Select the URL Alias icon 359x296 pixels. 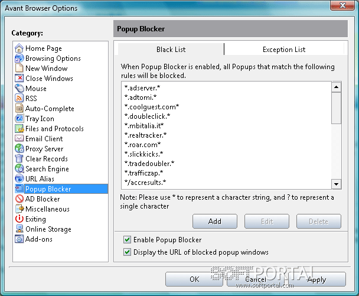pos(19,178)
